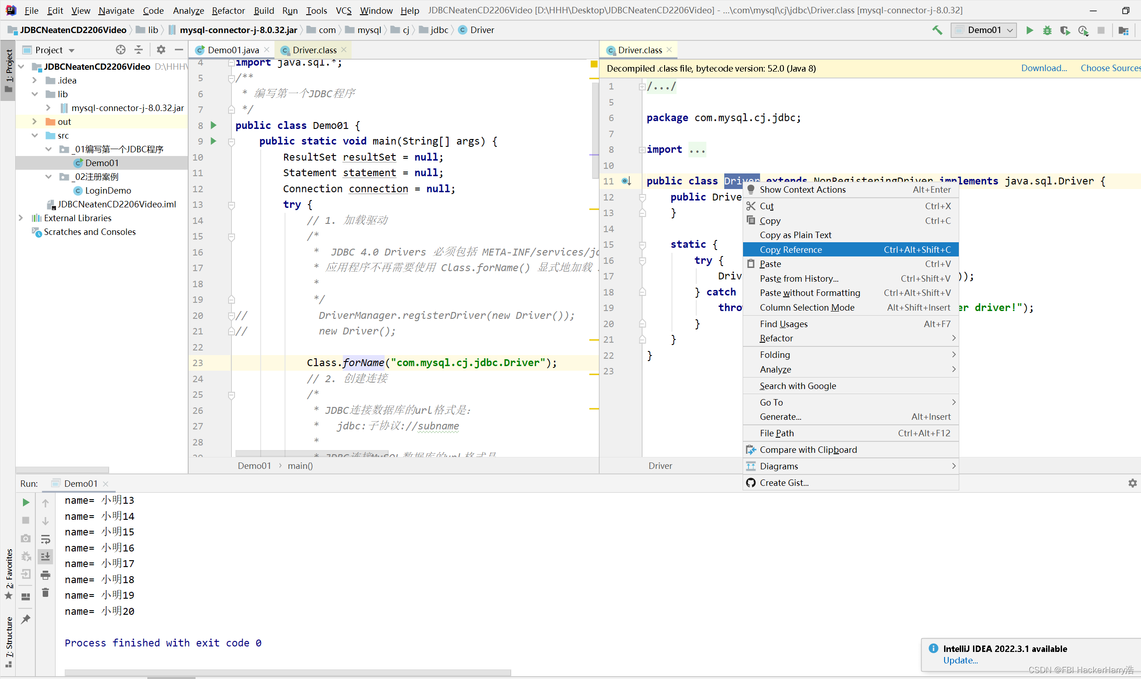Start debugging with the bug icon
The image size is (1141, 679).
(1047, 30)
